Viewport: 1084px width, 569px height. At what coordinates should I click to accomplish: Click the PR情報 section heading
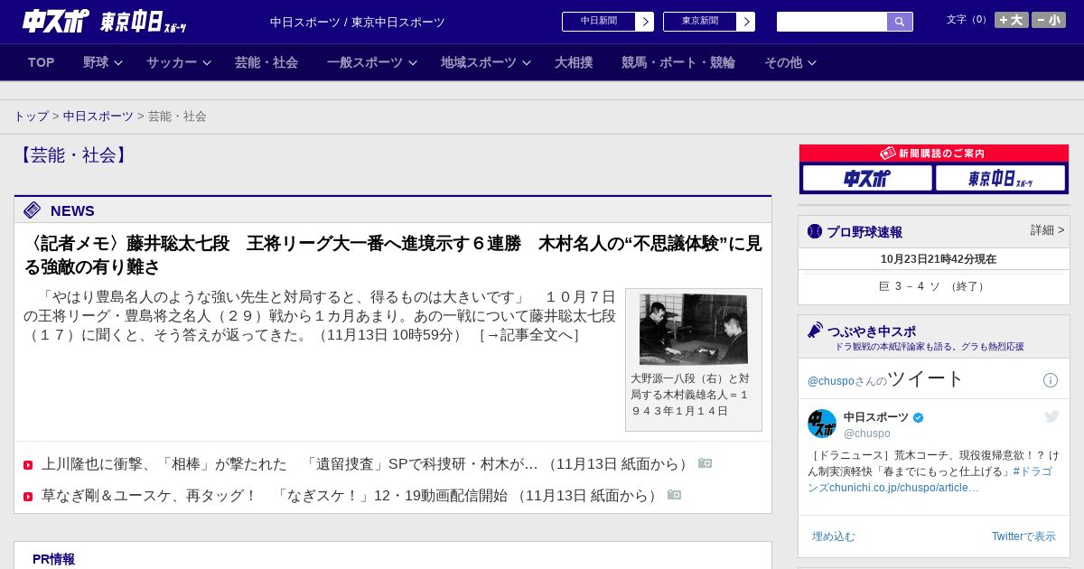(53, 559)
